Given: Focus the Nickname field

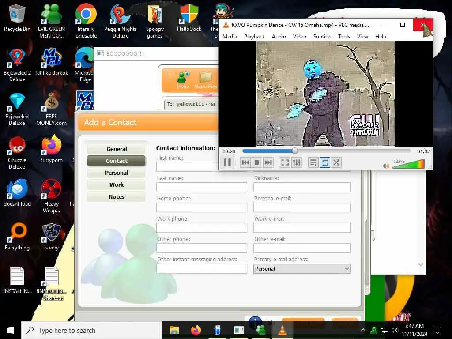Looking at the screenshot, I should click(x=302, y=187).
